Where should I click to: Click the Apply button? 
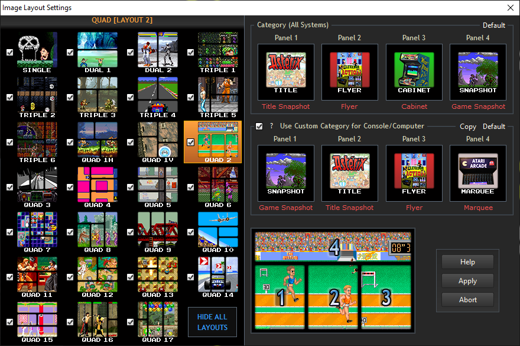(x=467, y=281)
